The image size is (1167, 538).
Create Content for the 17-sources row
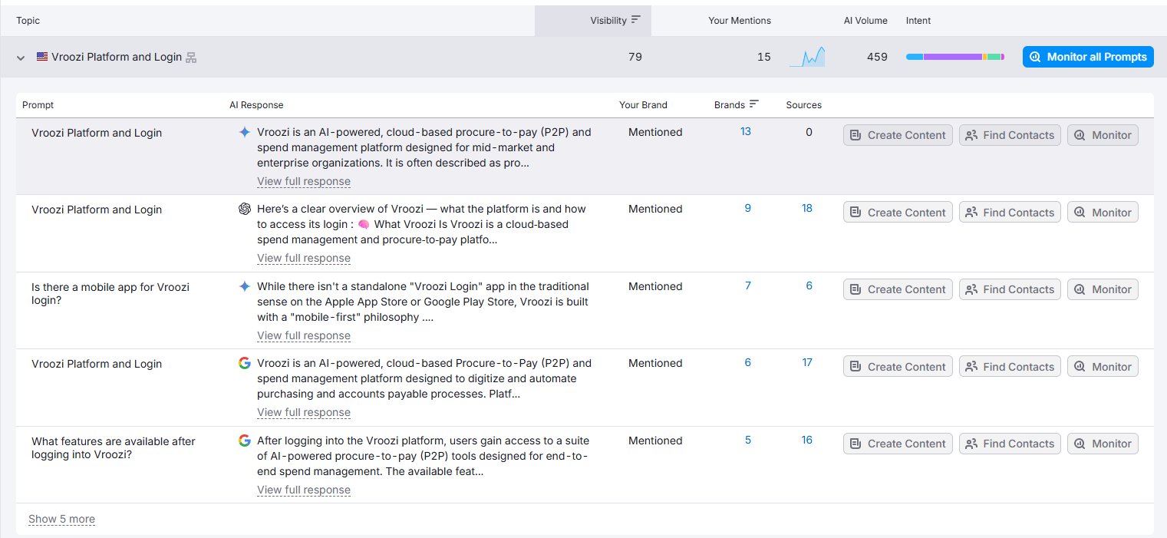tap(898, 366)
